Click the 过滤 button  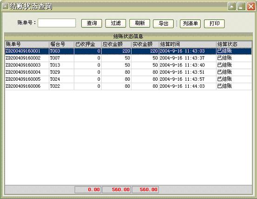pyautogui.click(x=116, y=23)
